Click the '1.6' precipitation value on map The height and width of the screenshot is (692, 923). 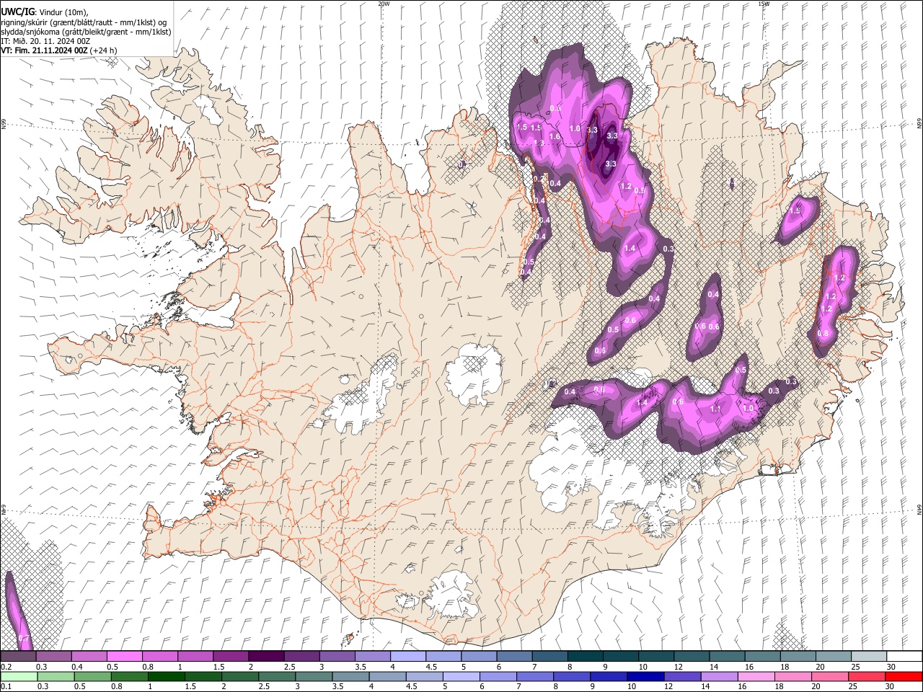pos(555,136)
